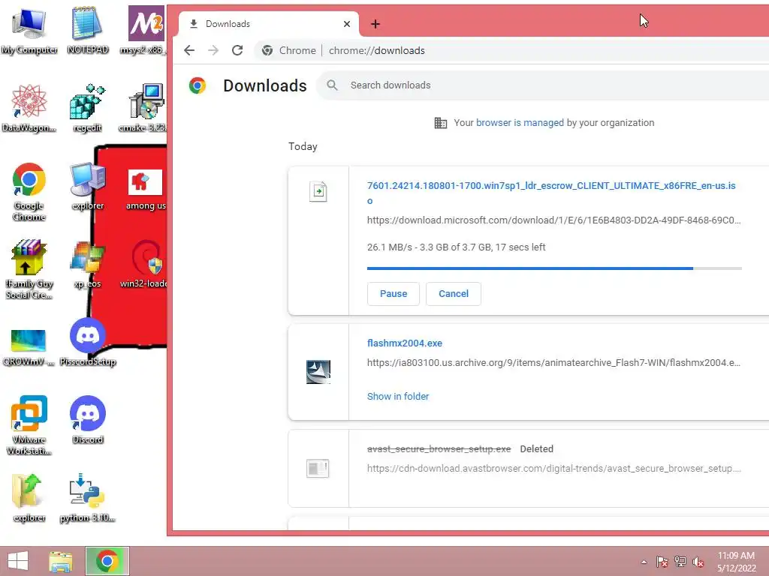Launch the win32-loader desktop icon
This screenshot has height=576, width=769.
[x=146, y=264]
